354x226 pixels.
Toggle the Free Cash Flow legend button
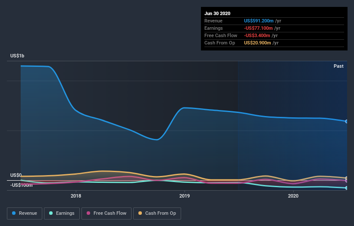coord(107,213)
